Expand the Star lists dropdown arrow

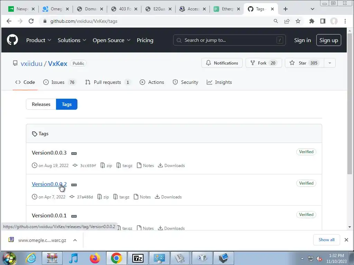pyautogui.click(x=329, y=63)
